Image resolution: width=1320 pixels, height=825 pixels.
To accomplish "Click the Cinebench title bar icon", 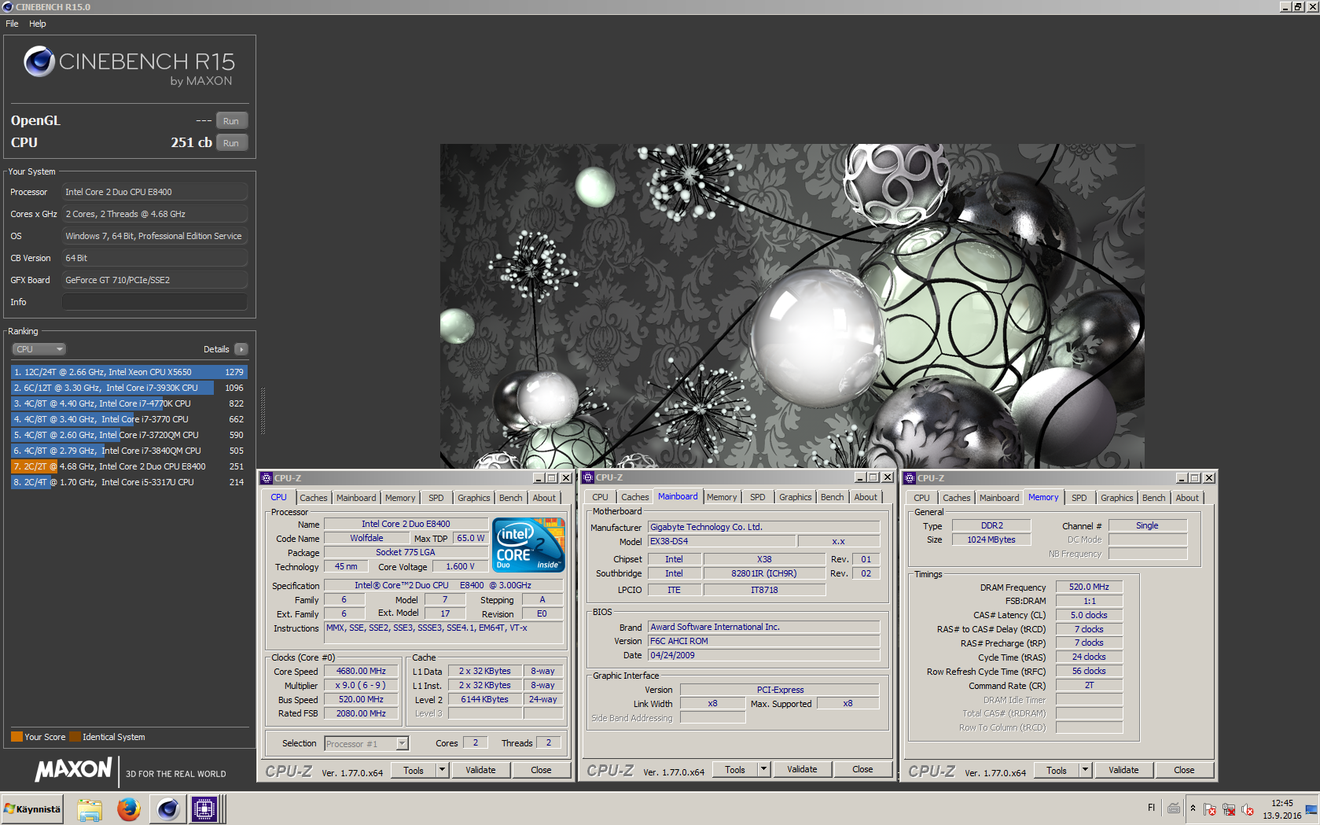I will [x=8, y=7].
